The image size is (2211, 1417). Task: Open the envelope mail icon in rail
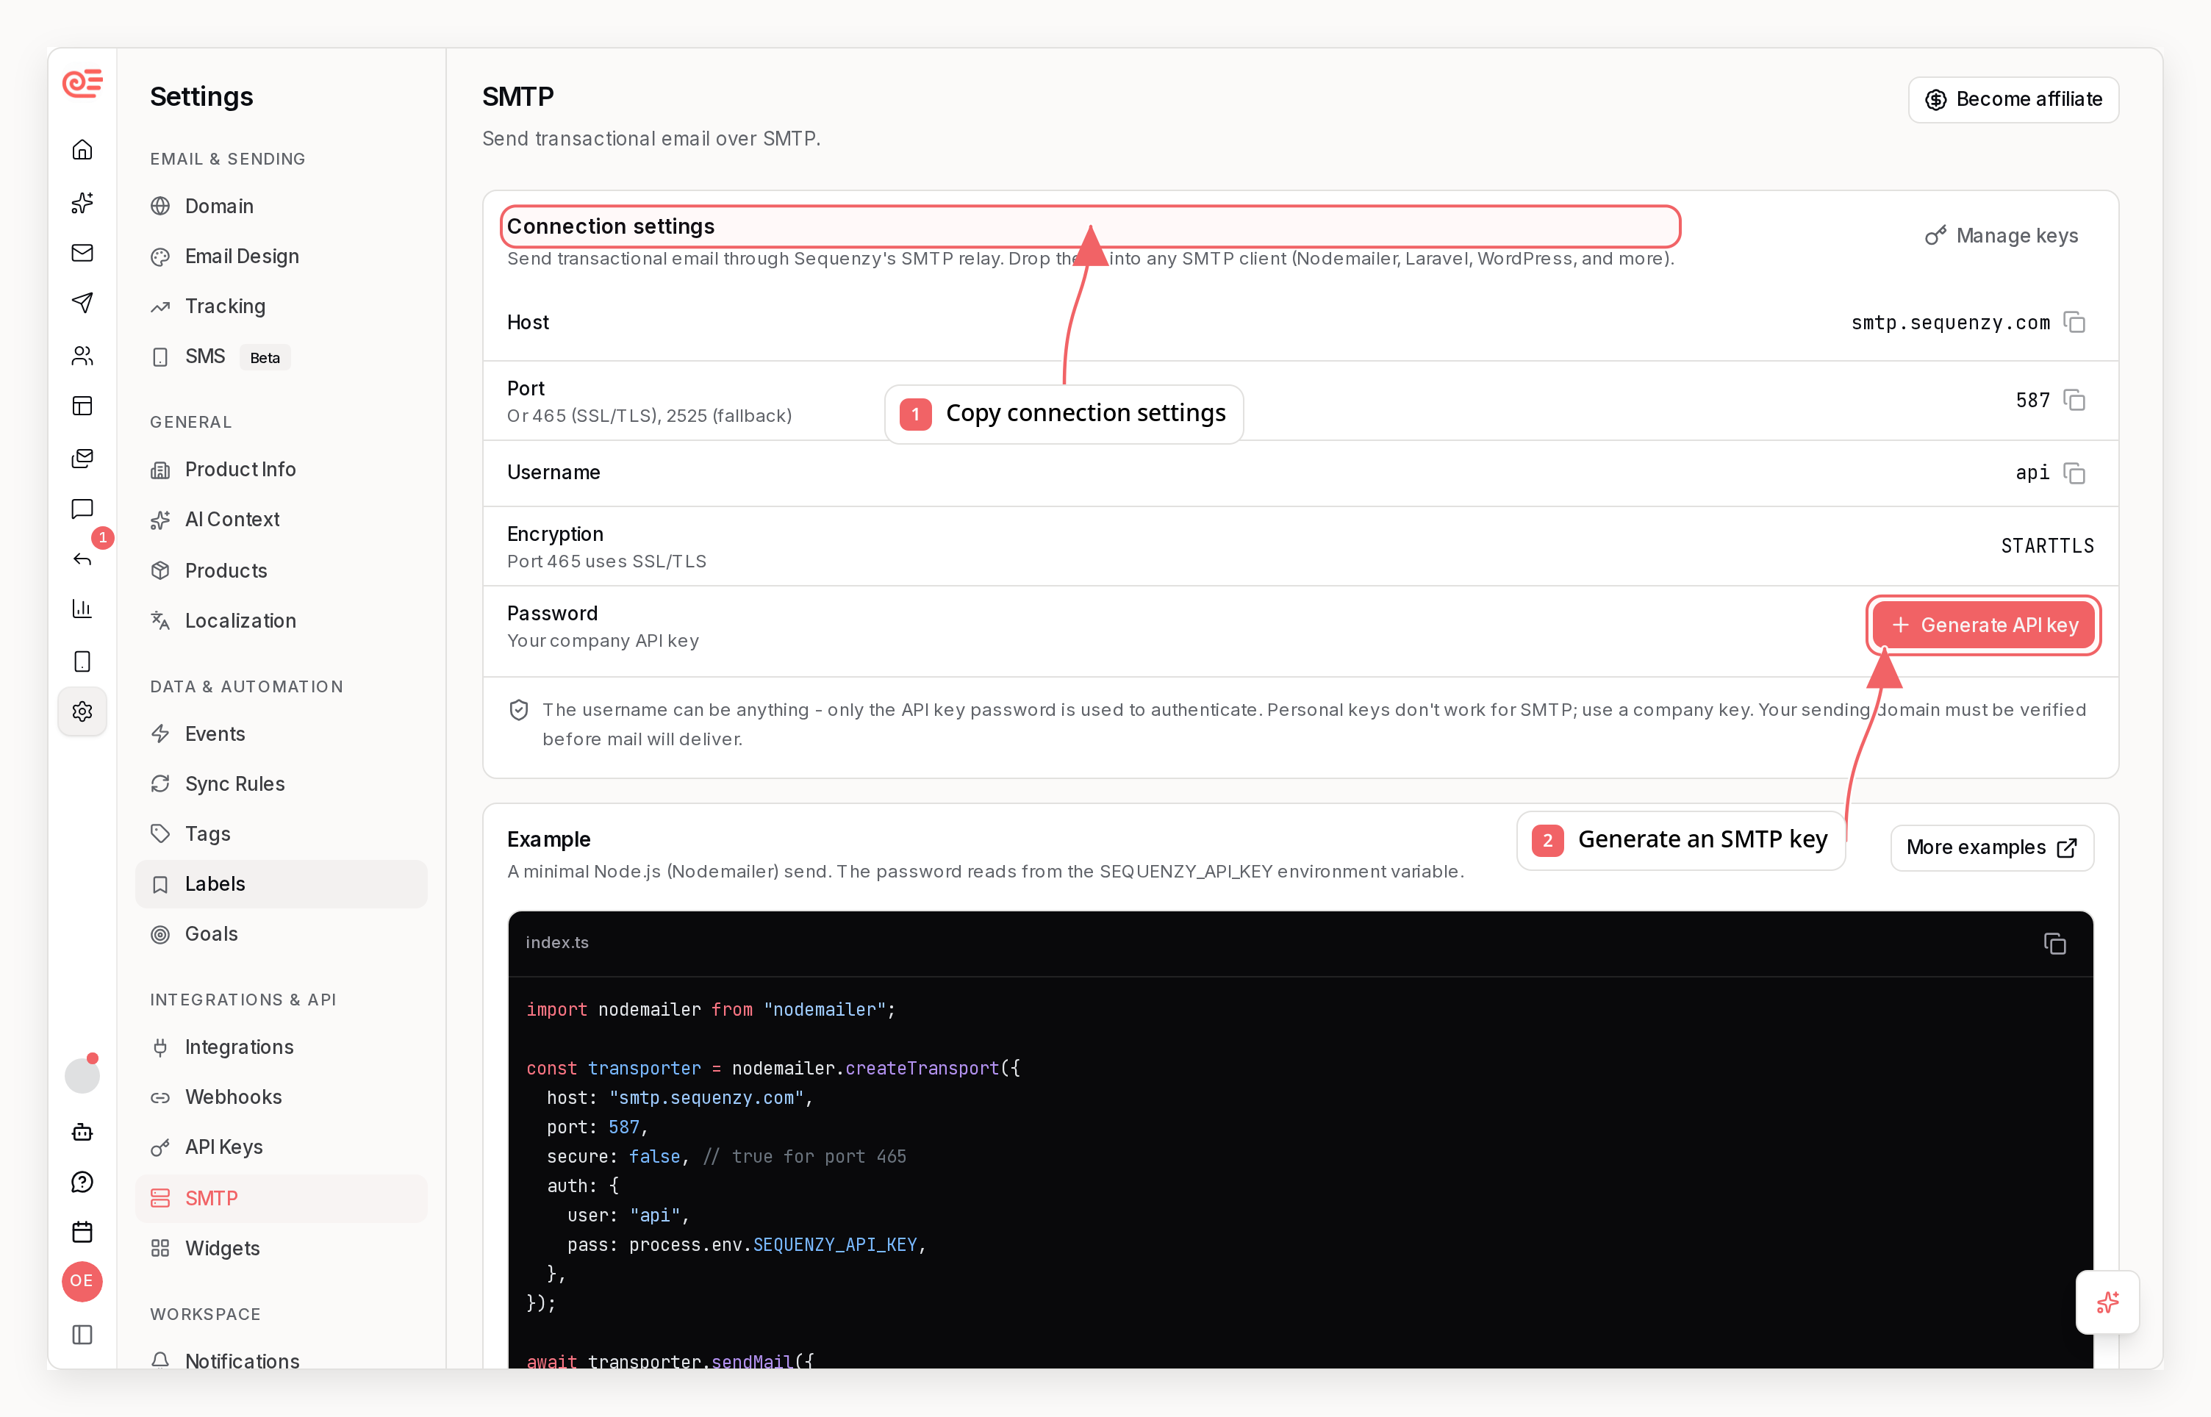point(82,253)
